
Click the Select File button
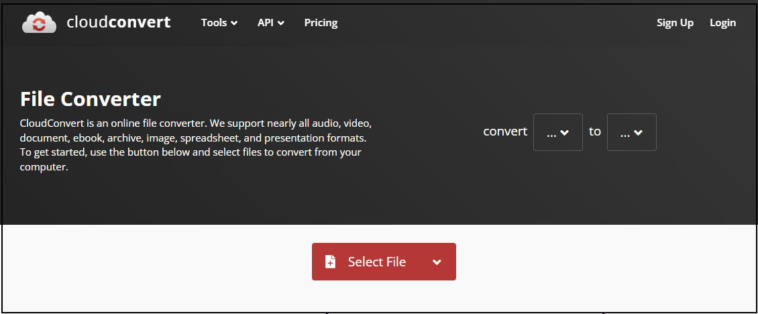pyautogui.click(x=384, y=262)
